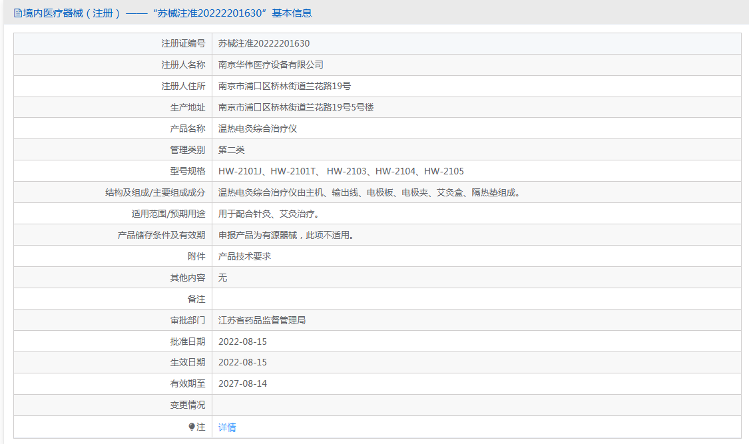Click the 变更情况 label

188,405
